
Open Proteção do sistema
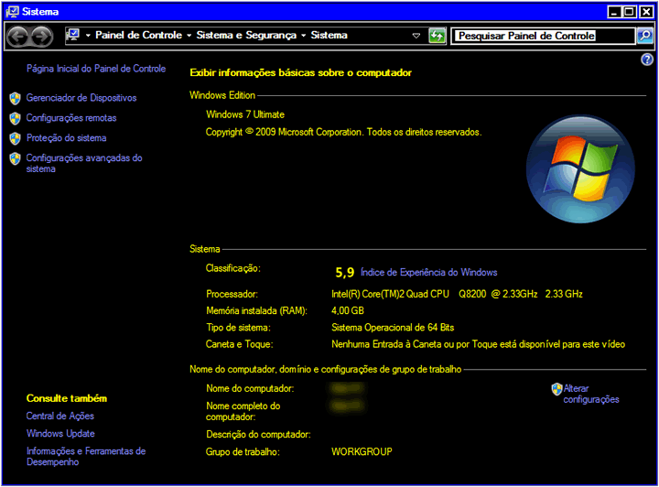click(x=67, y=138)
